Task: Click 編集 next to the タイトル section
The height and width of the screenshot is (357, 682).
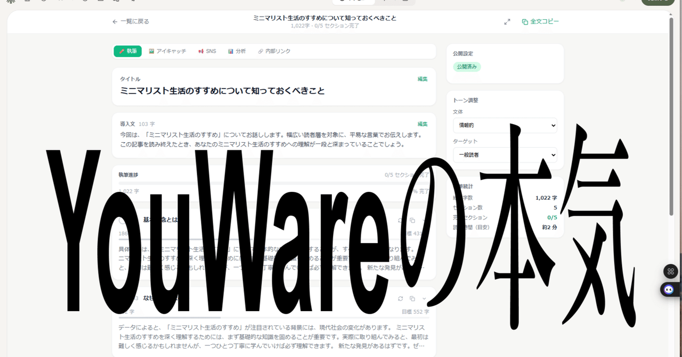Action: point(422,78)
